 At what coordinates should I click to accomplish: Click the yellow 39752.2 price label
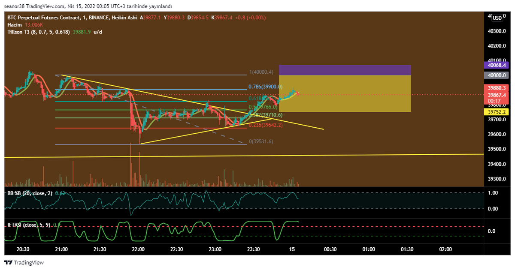pyautogui.click(x=497, y=112)
